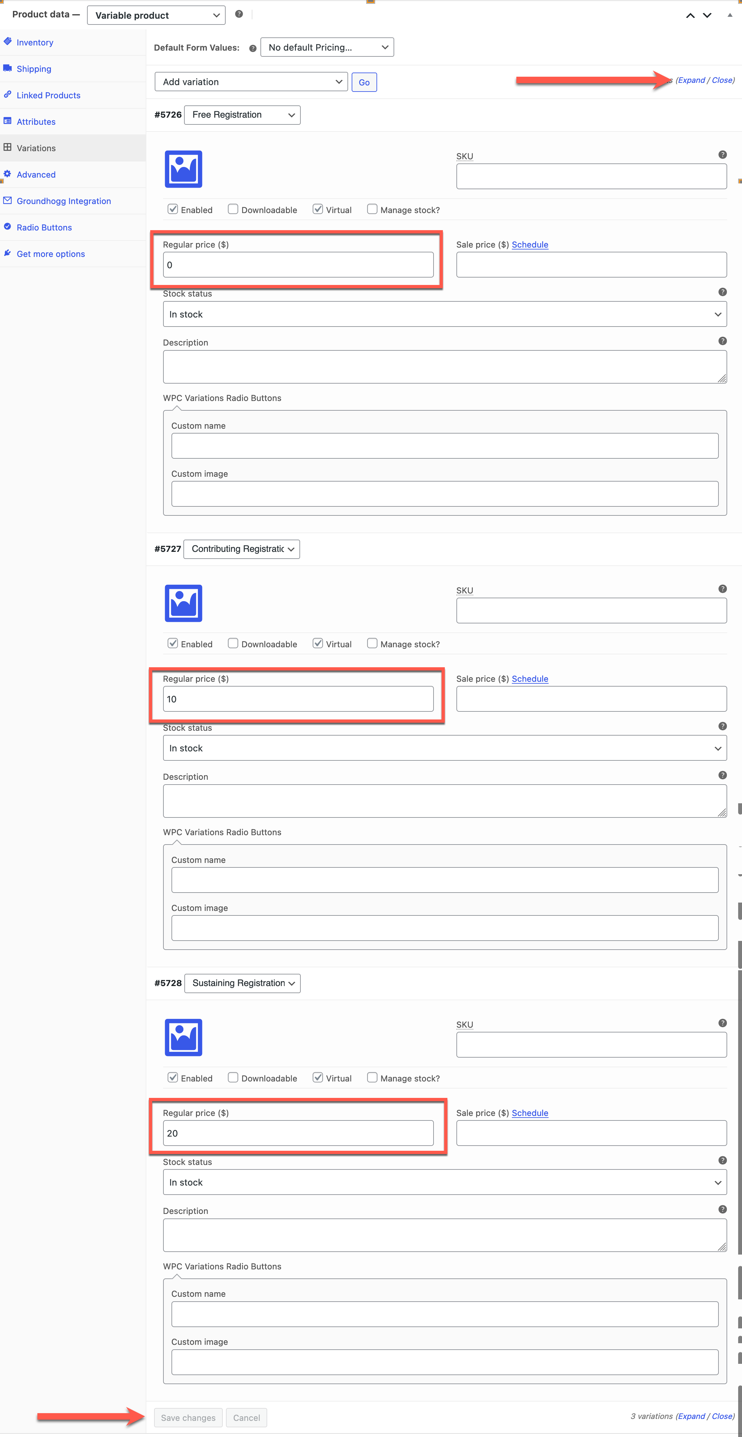Click the Default Form Values help icon
Image resolution: width=742 pixels, height=1437 pixels.
[x=253, y=49]
